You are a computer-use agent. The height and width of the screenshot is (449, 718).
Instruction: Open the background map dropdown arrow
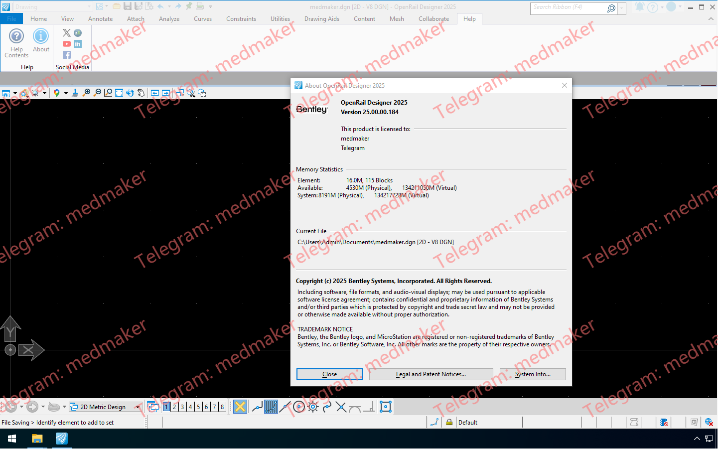pos(65,93)
